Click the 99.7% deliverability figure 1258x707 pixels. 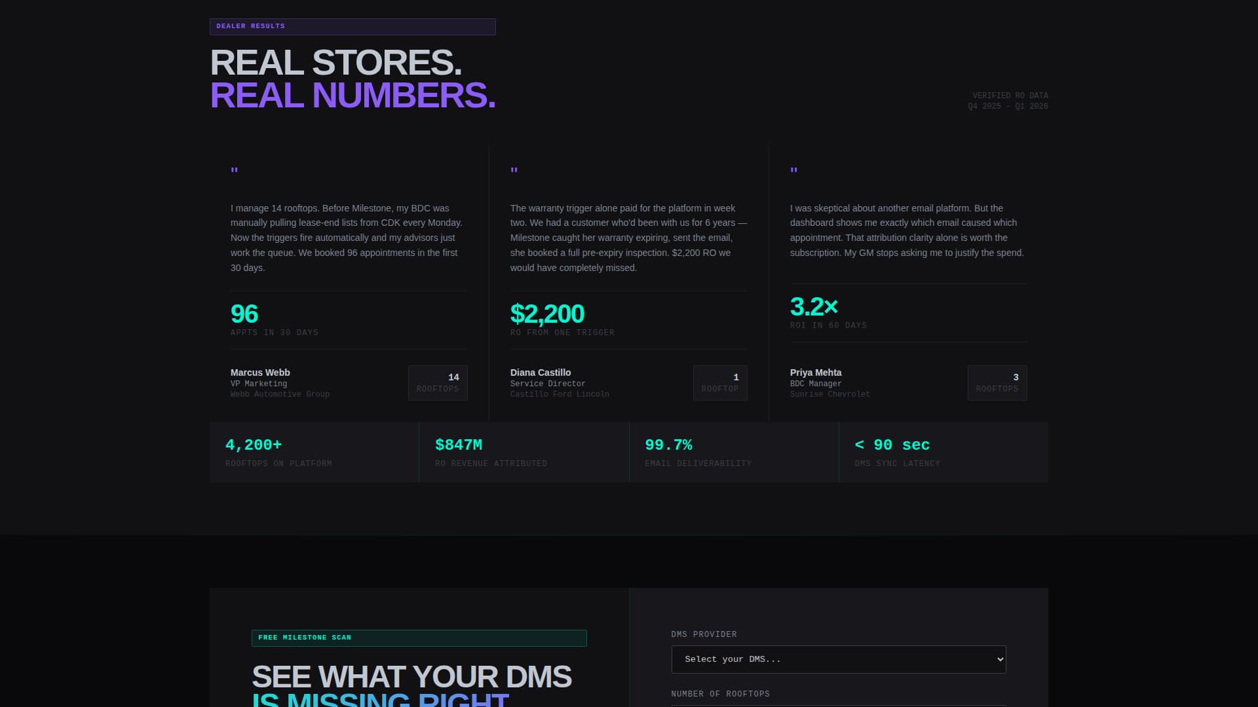pos(668,445)
